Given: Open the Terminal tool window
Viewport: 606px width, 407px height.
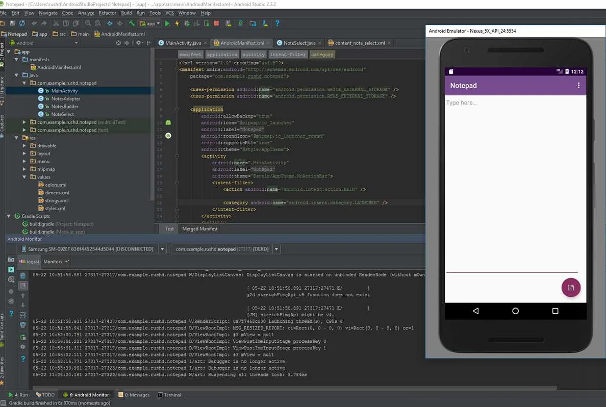Looking at the screenshot, I should tap(169, 395).
